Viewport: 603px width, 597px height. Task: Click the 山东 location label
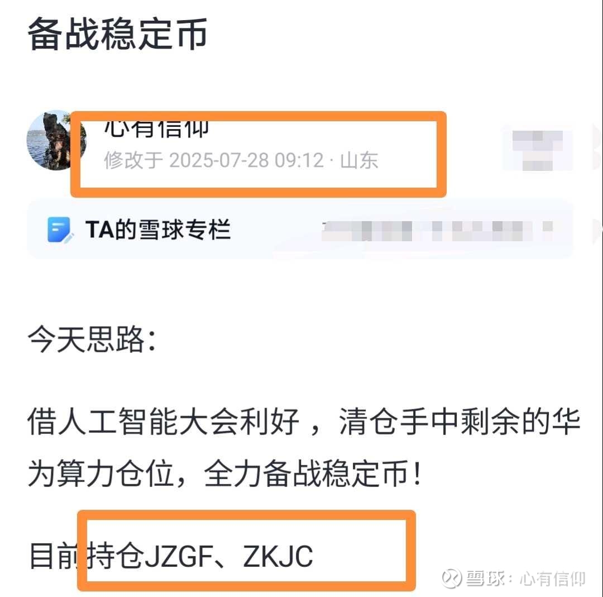click(x=359, y=160)
